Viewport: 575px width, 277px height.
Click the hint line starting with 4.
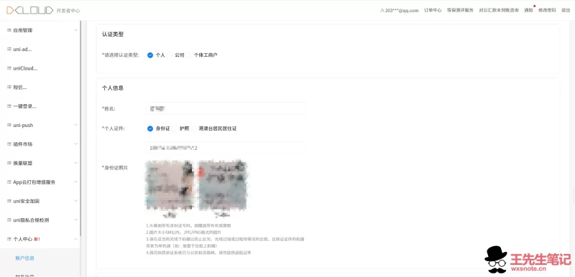click(x=198, y=253)
